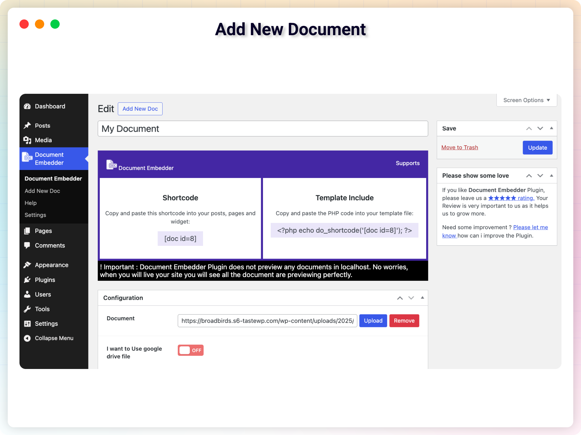
Task: Click the Media library icon
Action: click(x=27, y=140)
